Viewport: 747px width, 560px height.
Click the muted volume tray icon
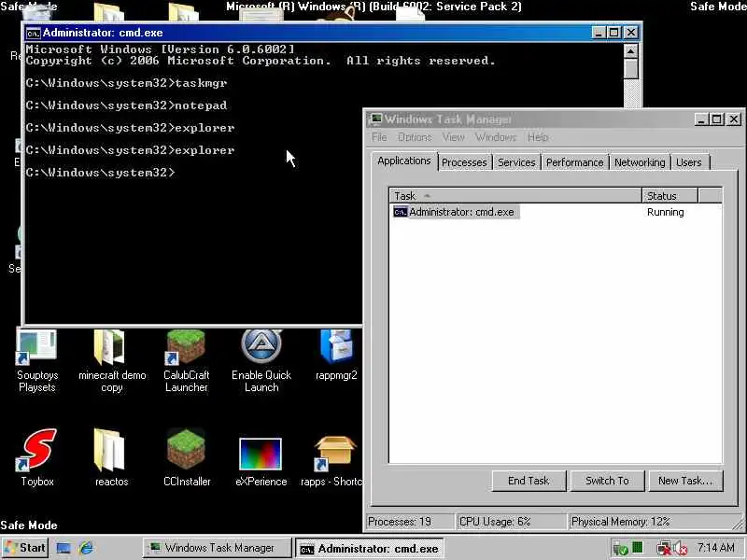pyautogui.click(x=681, y=549)
